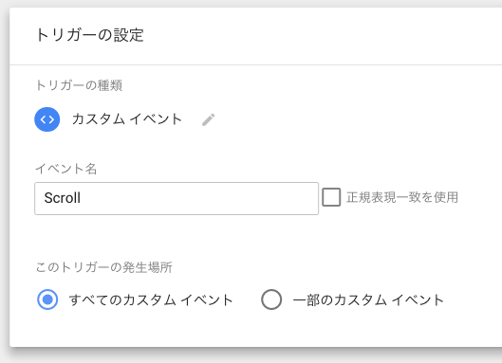Click the 一部のカスタム イベント option label
502x363 pixels.
point(368,300)
